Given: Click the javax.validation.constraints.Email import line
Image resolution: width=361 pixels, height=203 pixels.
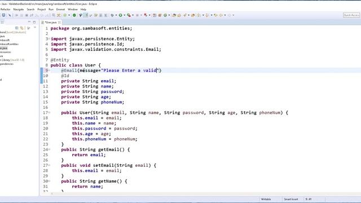Looking at the screenshot, I should click(x=106, y=49).
